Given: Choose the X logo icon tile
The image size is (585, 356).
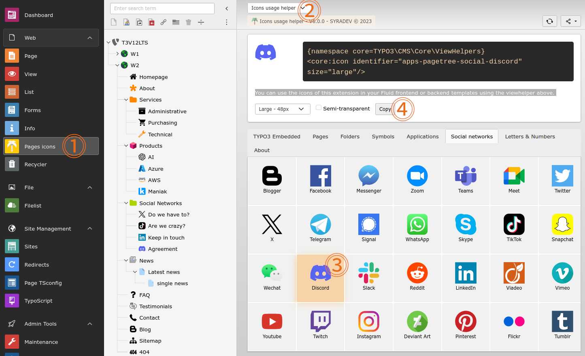Looking at the screenshot, I should click(272, 229).
